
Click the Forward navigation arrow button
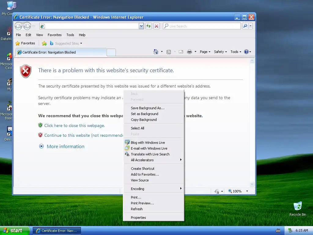(x=27, y=26)
